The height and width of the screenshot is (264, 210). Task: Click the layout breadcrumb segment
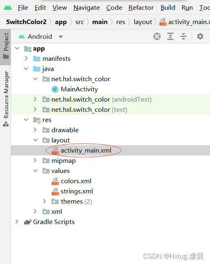coord(143,22)
